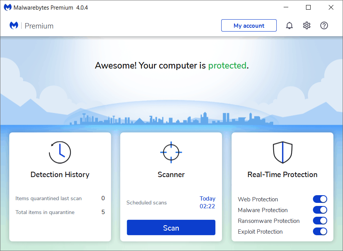Click the last-scan quarantined value 0
The width and height of the screenshot is (343, 251).
click(x=103, y=198)
